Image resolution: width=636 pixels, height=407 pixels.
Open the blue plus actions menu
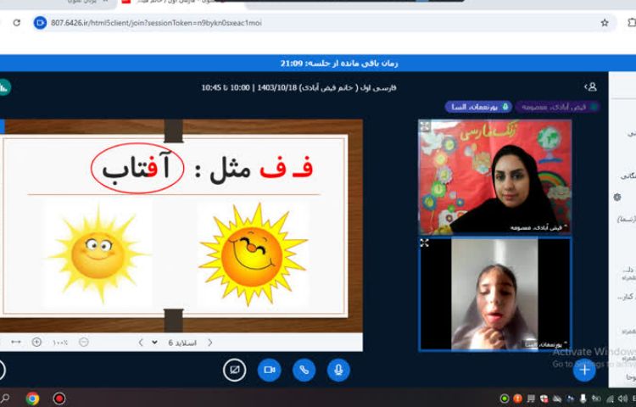[x=584, y=370]
